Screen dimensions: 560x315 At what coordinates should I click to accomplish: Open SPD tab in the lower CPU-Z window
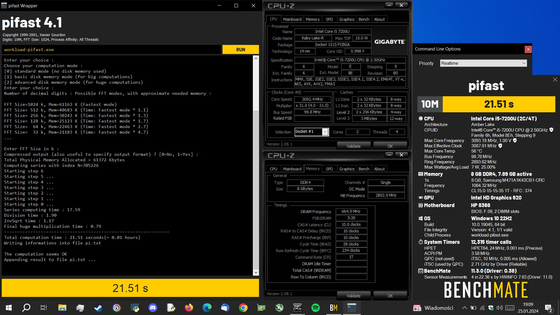coord(329,169)
